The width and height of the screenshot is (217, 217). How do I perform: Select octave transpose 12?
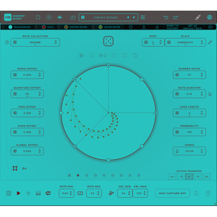[198, 177]
